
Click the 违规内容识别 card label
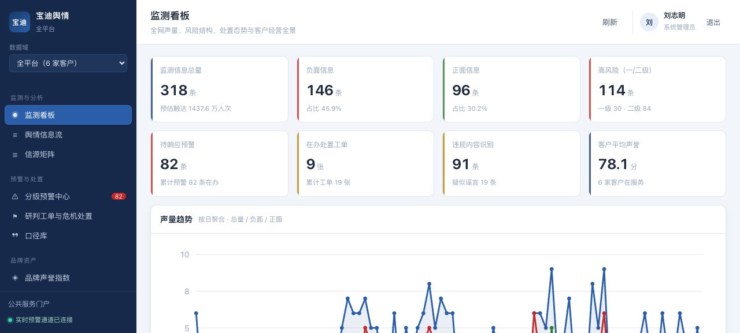[473, 145]
